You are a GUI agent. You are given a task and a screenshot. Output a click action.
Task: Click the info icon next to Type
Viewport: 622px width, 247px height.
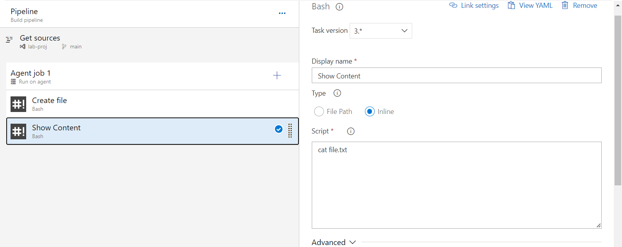click(337, 93)
